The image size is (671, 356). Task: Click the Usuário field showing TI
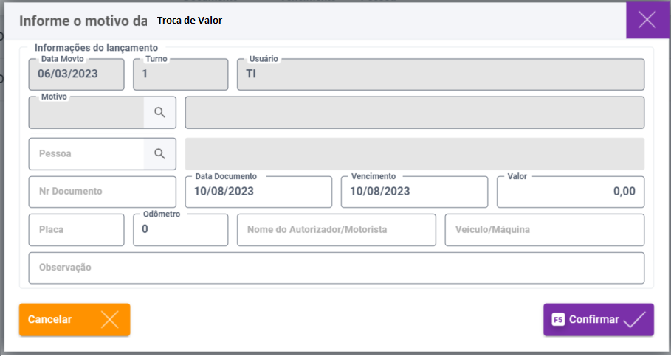pyautogui.click(x=440, y=74)
